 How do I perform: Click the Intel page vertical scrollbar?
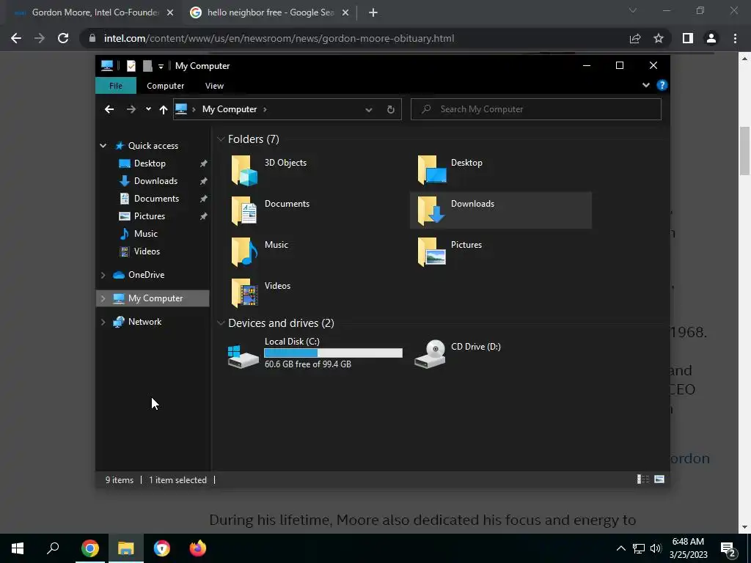coord(744,151)
